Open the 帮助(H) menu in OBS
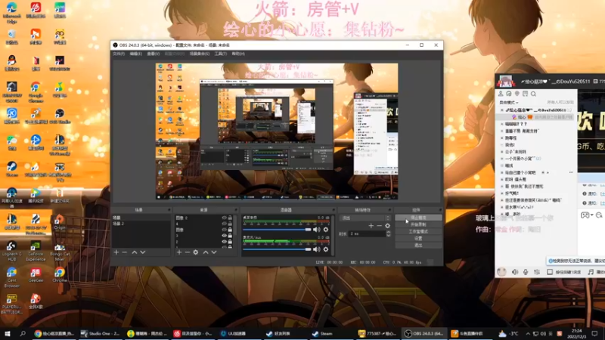Image resolution: width=605 pixels, height=340 pixels. (238, 54)
